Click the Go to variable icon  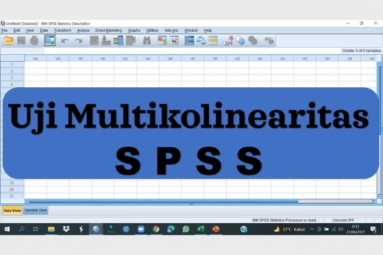106,41
